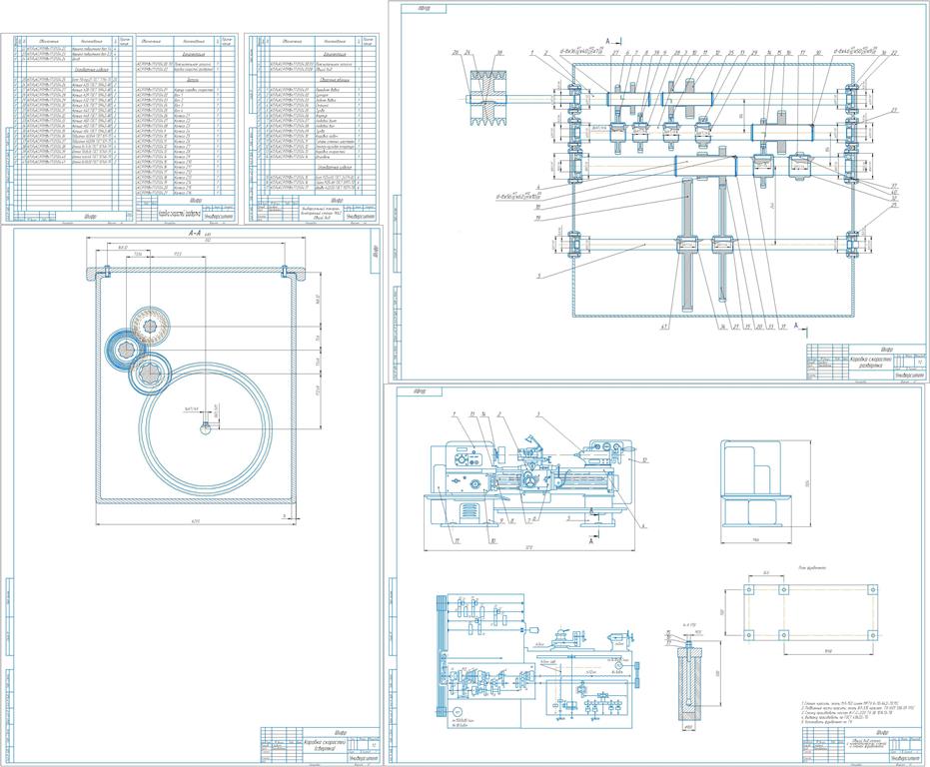930x767 pixels.
Task: Click the A-A section view title
Action: pos(195,235)
